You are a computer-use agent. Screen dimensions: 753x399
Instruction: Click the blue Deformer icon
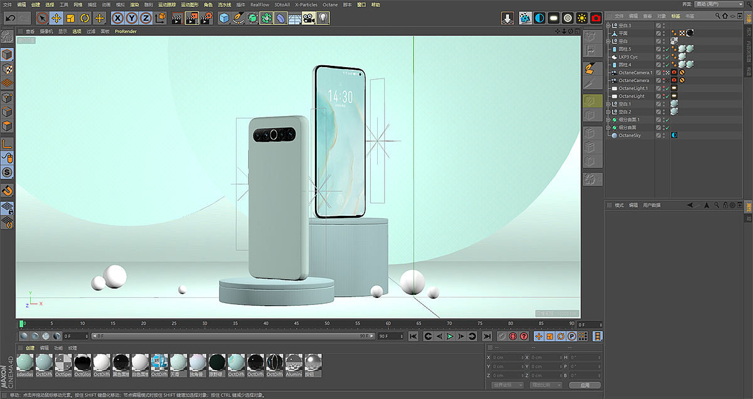click(280, 18)
